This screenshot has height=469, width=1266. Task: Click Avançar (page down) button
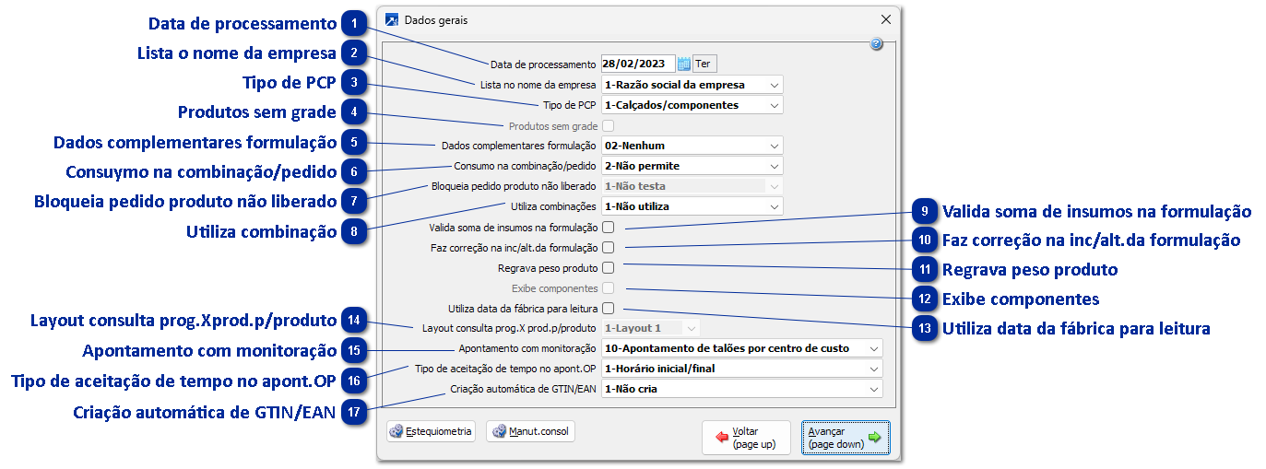[x=846, y=438]
